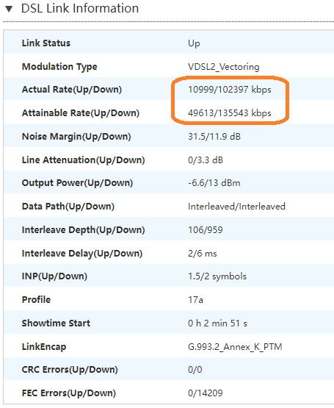Click the Modulation Type label
This screenshot has width=334, height=408.
(x=59, y=67)
